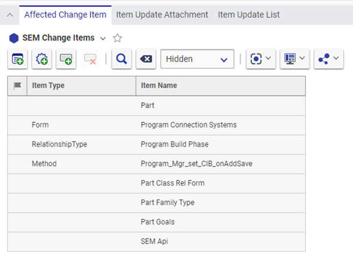Viewport: 353px width, 256px height.
Task: Click the gear create-related-item icon
Action: (x=42, y=59)
